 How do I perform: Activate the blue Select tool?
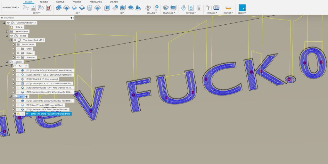tap(242, 7)
